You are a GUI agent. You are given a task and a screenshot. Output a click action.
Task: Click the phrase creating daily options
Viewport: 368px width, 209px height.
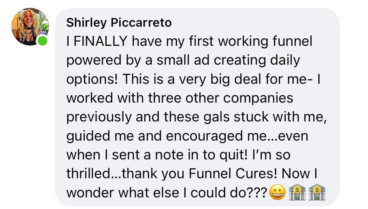coord(183,70)
